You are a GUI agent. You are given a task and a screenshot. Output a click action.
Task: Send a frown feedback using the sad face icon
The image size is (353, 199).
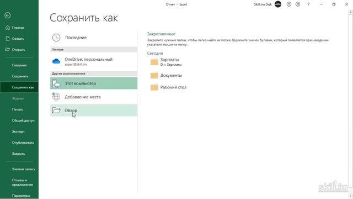coord(298,4)
